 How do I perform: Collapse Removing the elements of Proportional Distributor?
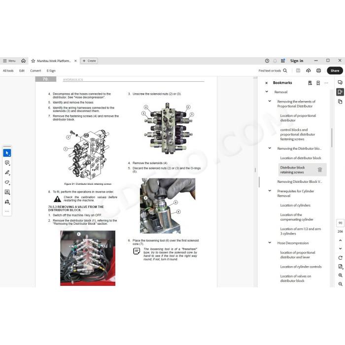270,101
